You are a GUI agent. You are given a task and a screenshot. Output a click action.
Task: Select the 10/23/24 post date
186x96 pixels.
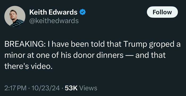(x=45, y=88)
